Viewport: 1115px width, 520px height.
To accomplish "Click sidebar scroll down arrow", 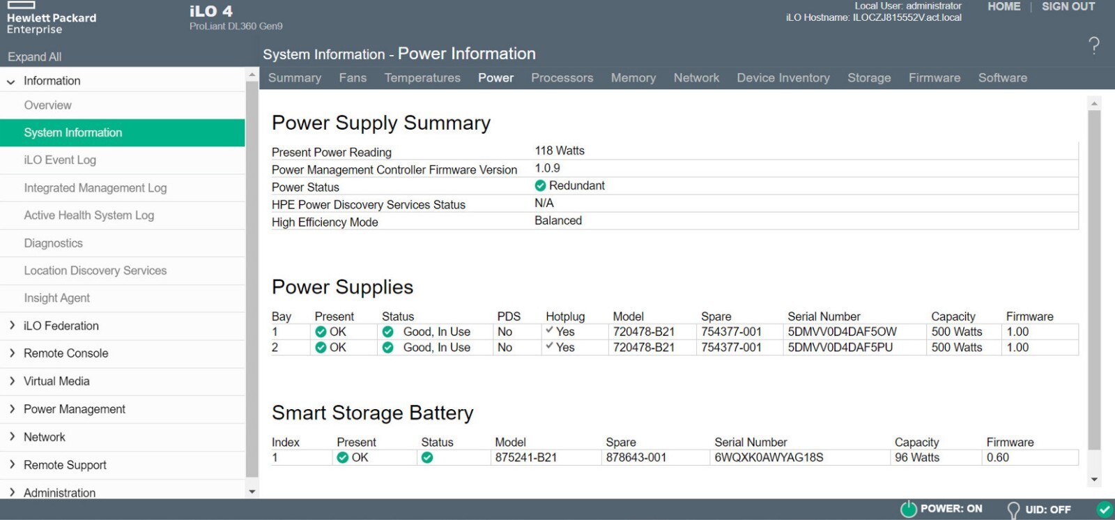I will 252,491.
